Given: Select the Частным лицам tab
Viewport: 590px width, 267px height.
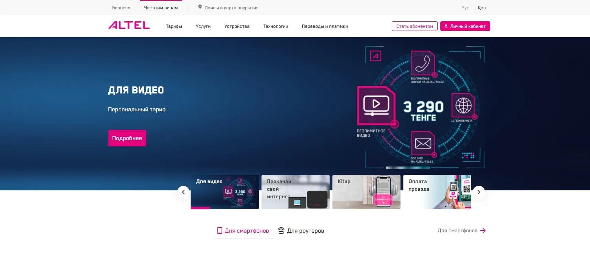Looking at the screenshot, I should click(161, 8).
